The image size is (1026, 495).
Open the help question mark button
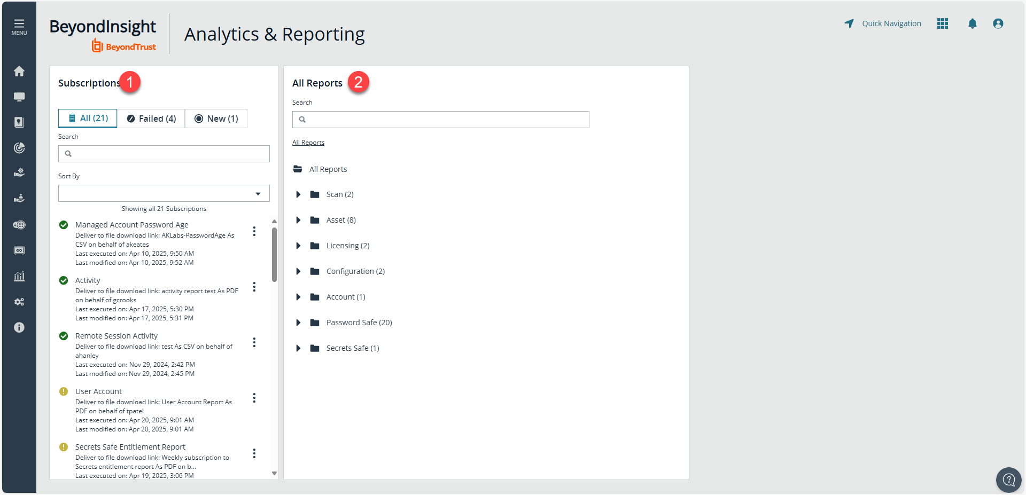click(x=1009, y=480)
